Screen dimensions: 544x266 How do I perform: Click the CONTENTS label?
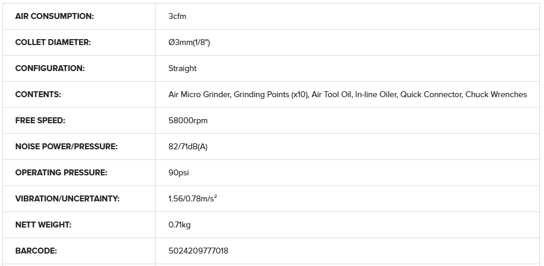coord(38,94)
